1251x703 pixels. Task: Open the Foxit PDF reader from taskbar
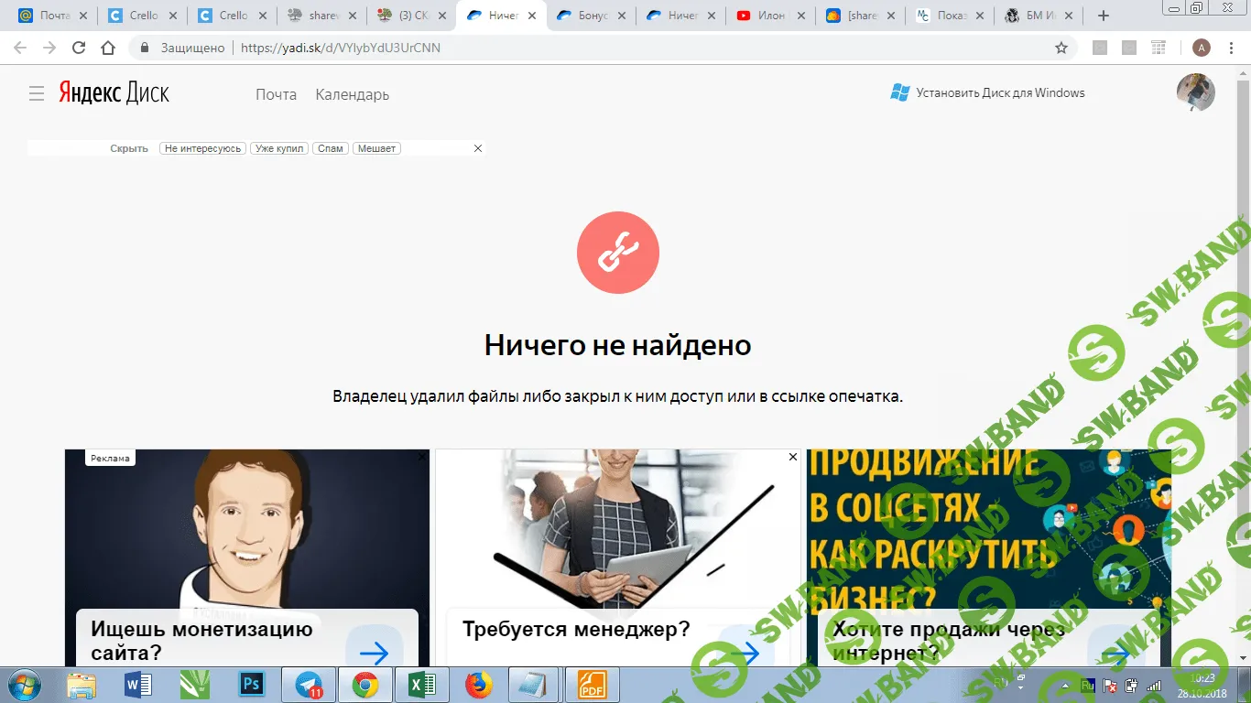[591, 684]
